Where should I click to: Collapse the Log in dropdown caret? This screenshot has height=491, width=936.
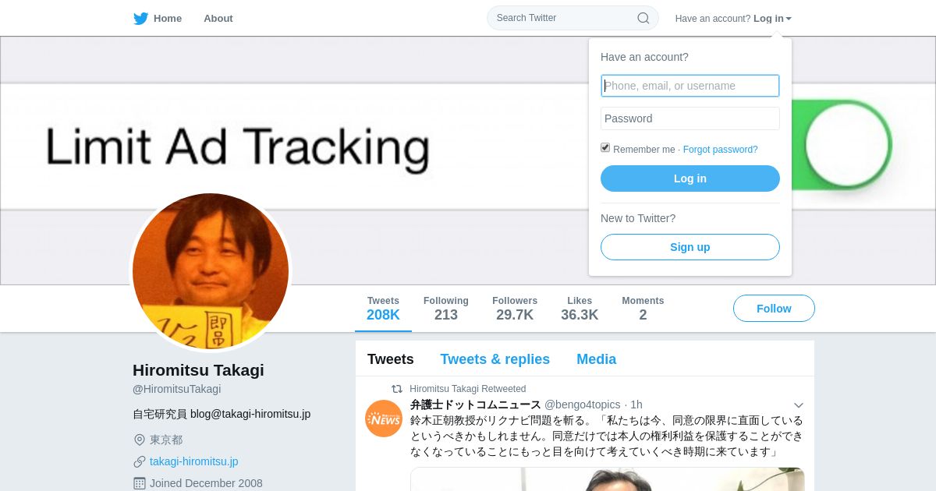point(789,19)
